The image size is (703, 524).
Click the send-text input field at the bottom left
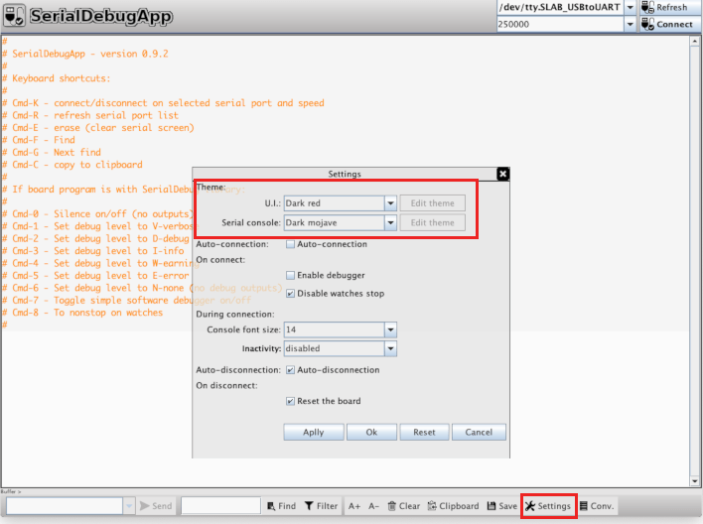pyautogui.click(x=63, y=506)
